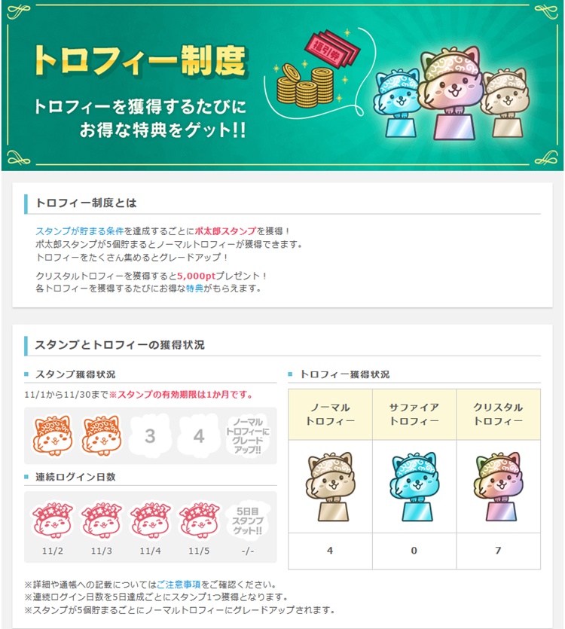Open the スタンプが貯まる条件 link

[x=79, y=231]
